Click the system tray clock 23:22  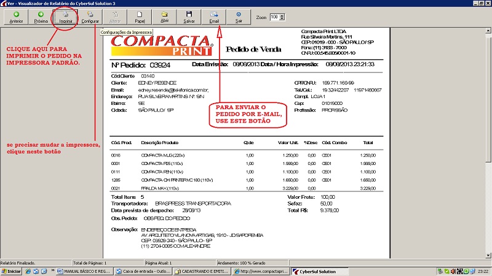coord(483,272)
